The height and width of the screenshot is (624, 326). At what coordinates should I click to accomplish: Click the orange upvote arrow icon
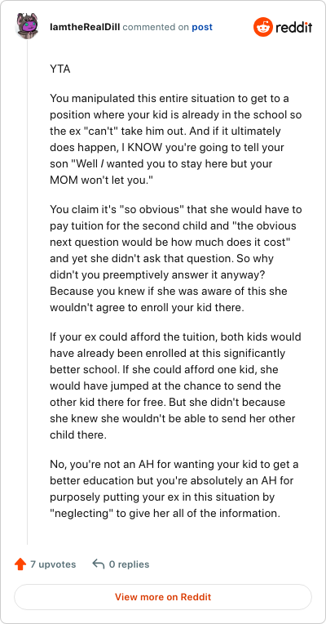tap(20, 564)
